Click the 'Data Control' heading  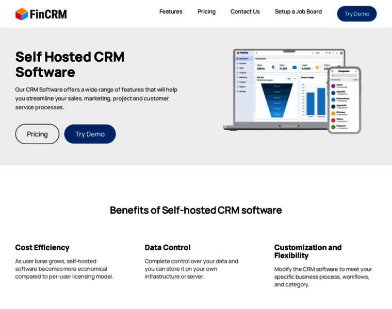tap(168, 247)
